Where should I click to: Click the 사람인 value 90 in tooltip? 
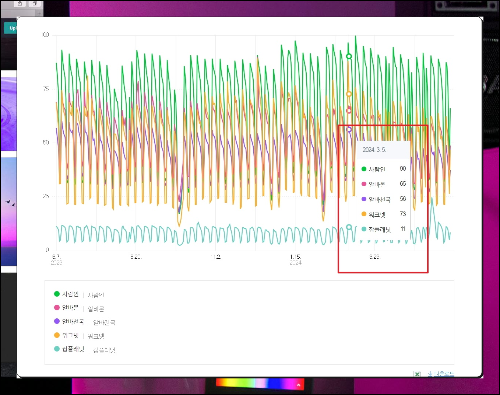[x=403, y=169]
